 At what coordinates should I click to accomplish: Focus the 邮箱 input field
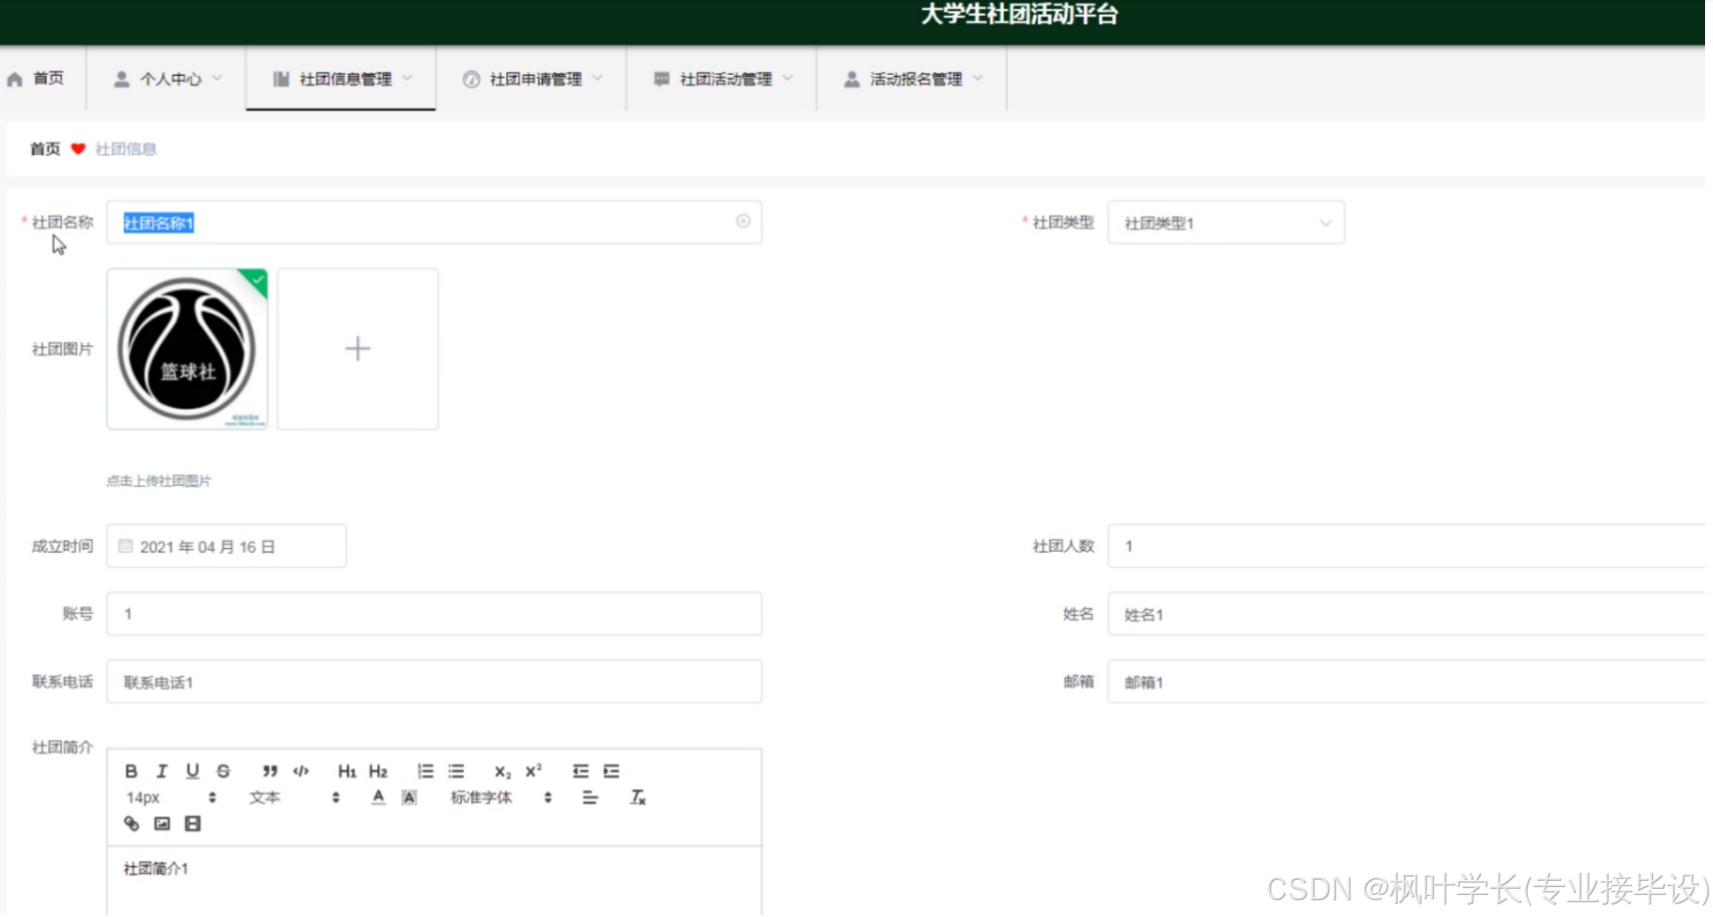pos(1407,681)
